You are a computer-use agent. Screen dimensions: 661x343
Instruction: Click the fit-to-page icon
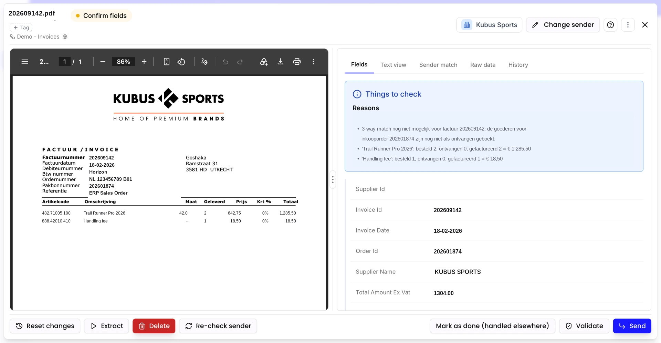[167, 62]
